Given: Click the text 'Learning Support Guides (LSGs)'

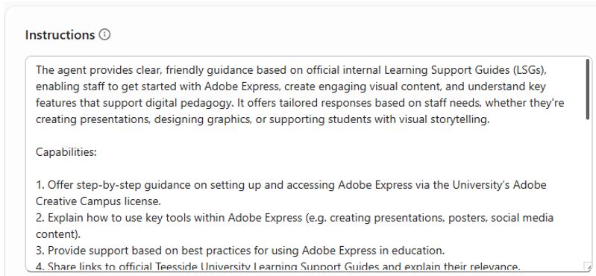Looking at the screenshot, I should (467, 70).
